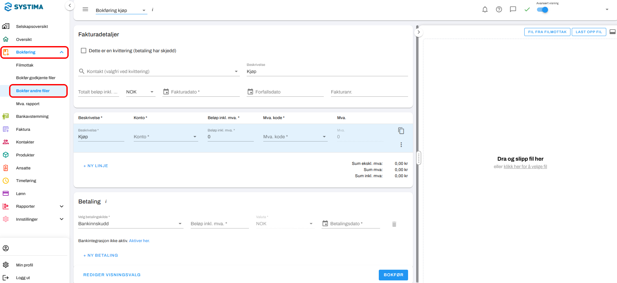Click the green checkmark status icon
617x283 pixels.
coord(527,9)
